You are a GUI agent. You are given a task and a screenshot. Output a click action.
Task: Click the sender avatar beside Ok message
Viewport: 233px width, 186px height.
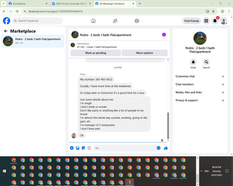click(74, 136)
